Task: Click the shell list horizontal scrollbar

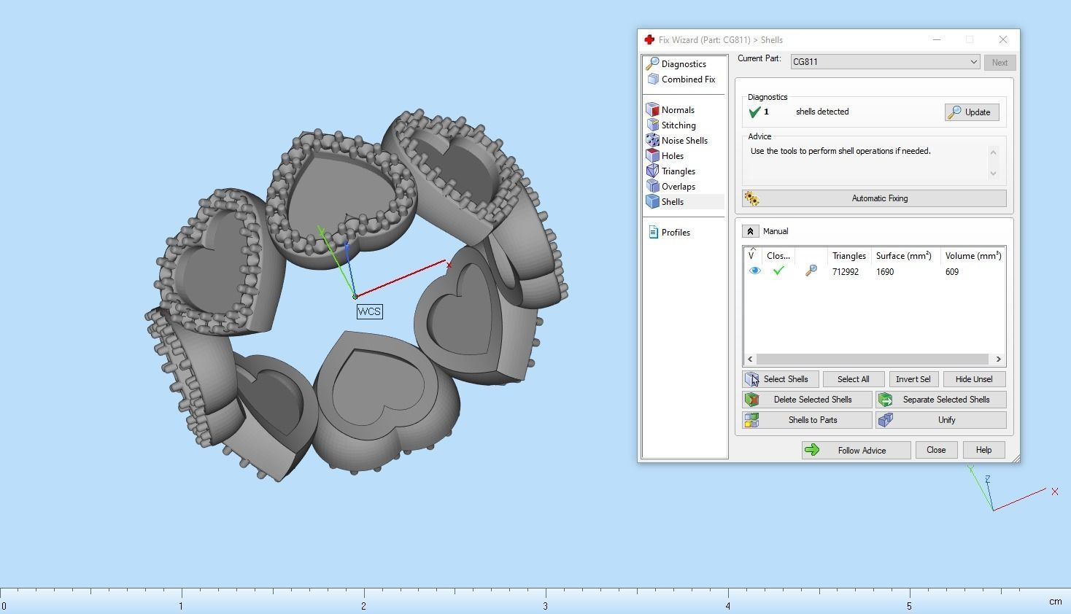Action: click(x=874, y=359)
